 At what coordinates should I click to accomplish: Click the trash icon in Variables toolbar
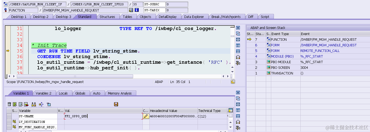coord(9,104)
